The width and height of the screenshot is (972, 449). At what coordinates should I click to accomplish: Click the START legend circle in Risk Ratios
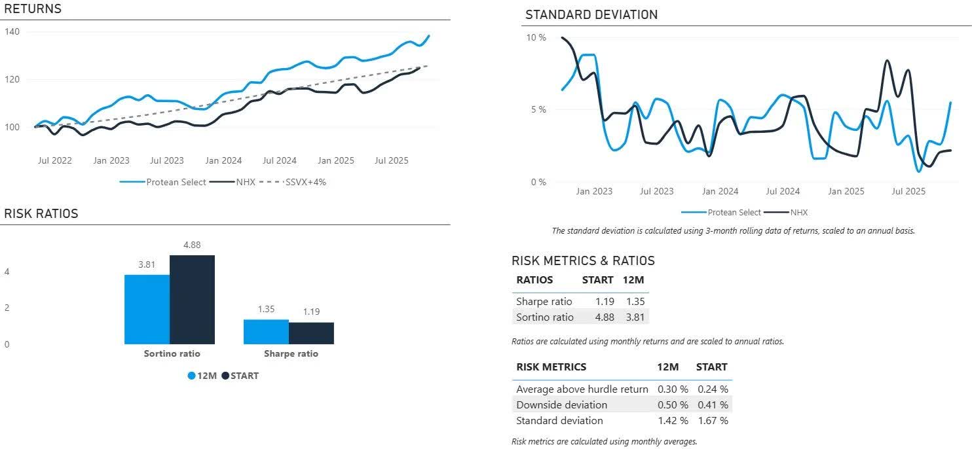tap(226, 376)
